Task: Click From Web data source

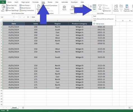Action: 10,8
